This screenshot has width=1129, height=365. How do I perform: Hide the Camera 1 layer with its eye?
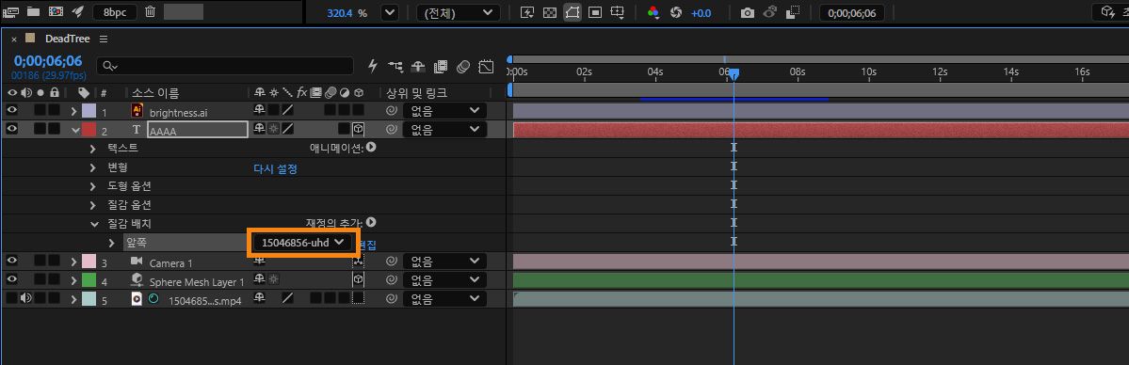pyautogui.click(x=11, y=261)
